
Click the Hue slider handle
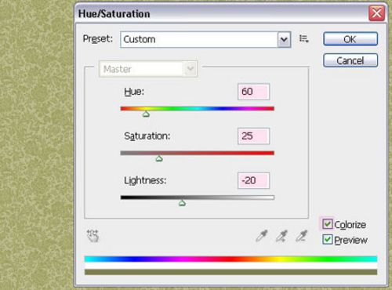(x=146, y=114)
